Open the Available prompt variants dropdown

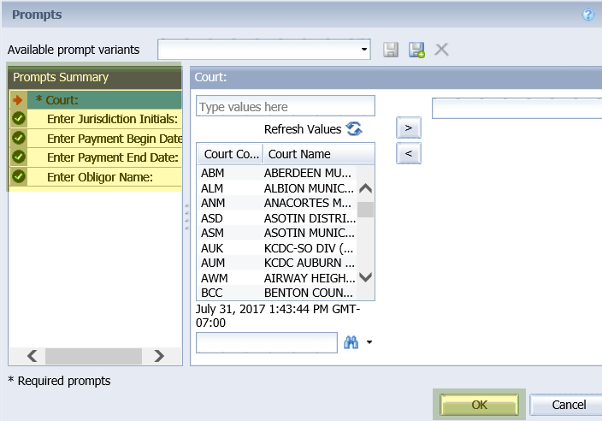point(363,49)
